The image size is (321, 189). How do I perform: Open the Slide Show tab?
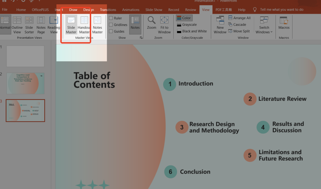coord(154,10)
